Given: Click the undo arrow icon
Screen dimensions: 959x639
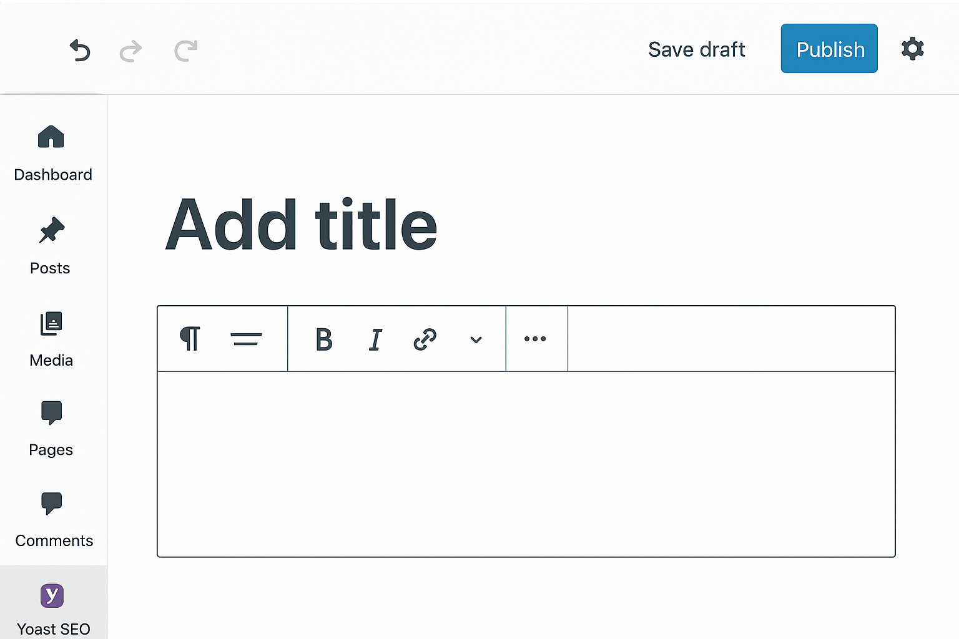Looking at the screenshot, I should [x=80, y=50].
